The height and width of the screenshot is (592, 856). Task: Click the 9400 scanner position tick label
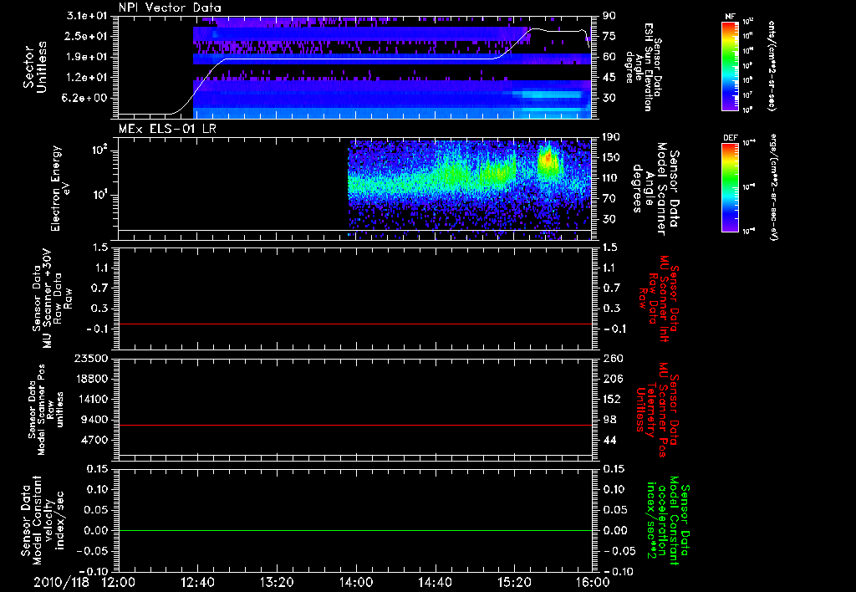pyautogui.click(x=94, y=420)
